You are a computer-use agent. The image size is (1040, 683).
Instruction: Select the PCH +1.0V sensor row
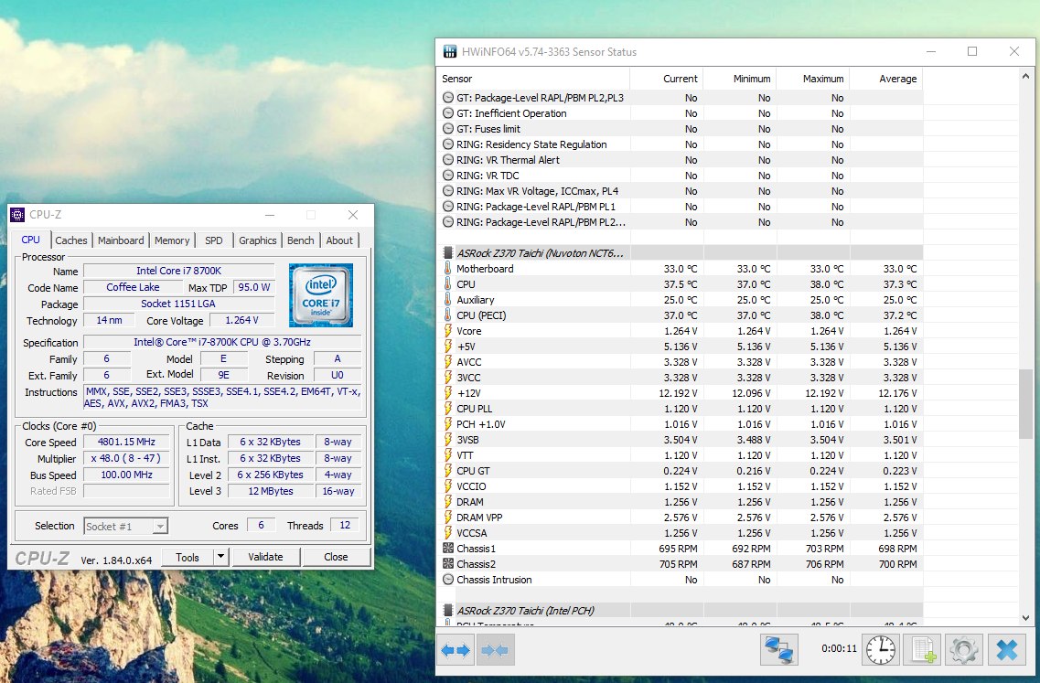pyautogui.click(x=680, y=423)
